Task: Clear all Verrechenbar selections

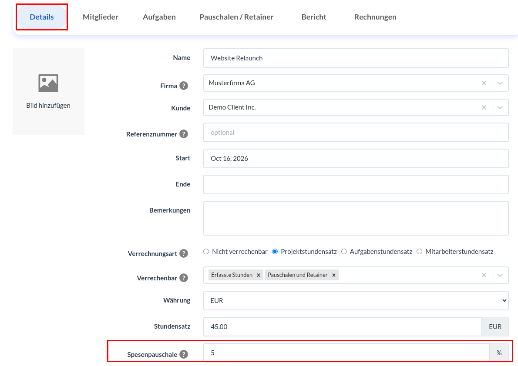Action: coord(484,275)
